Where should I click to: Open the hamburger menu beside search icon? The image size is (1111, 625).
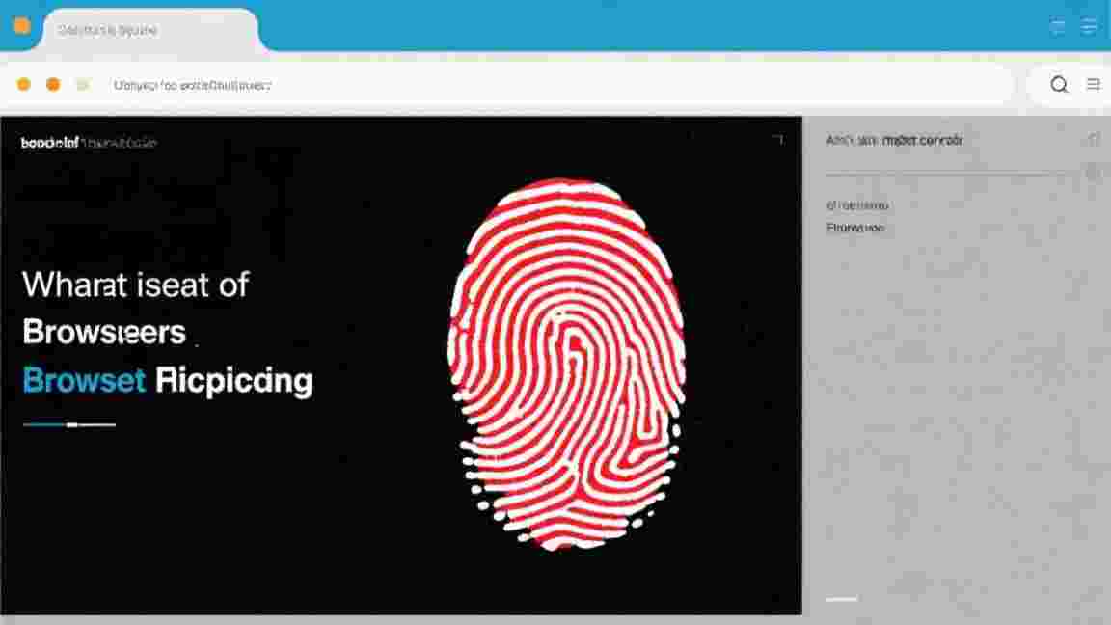1094,84
